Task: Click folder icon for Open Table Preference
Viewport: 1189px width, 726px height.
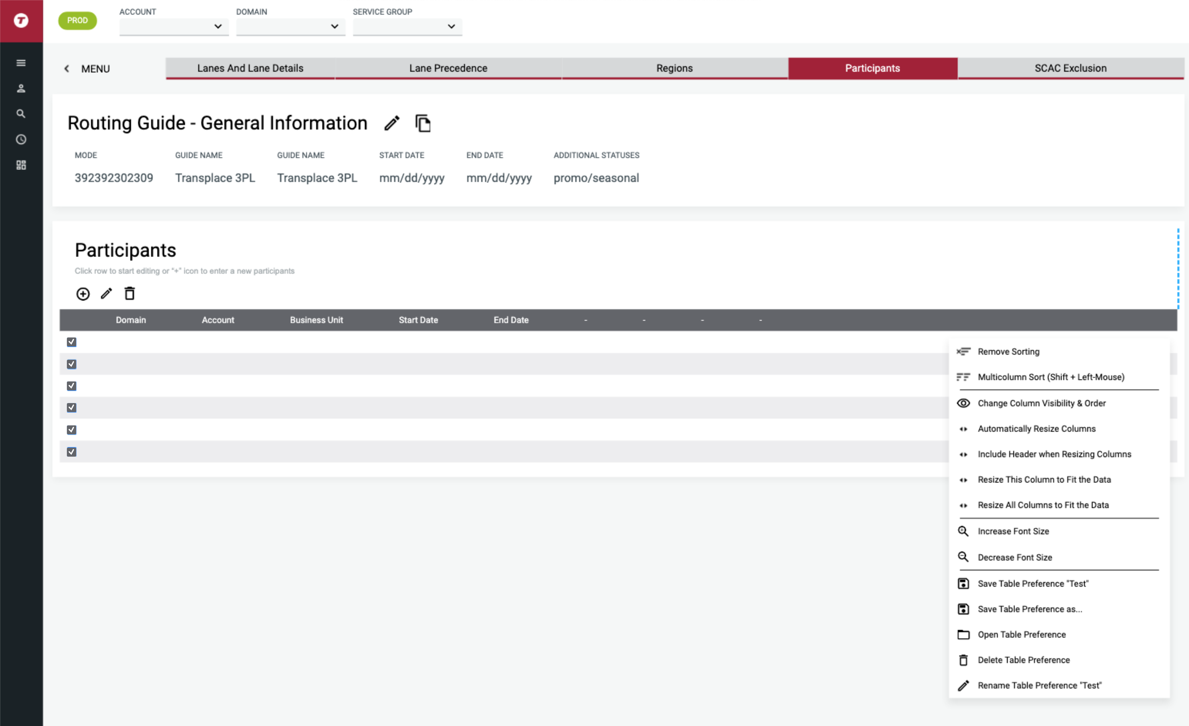Action: 963,634
